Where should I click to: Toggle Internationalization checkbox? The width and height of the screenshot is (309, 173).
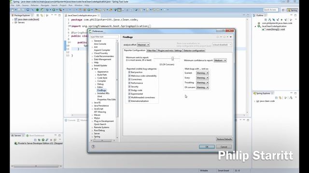tap(129, 101)
